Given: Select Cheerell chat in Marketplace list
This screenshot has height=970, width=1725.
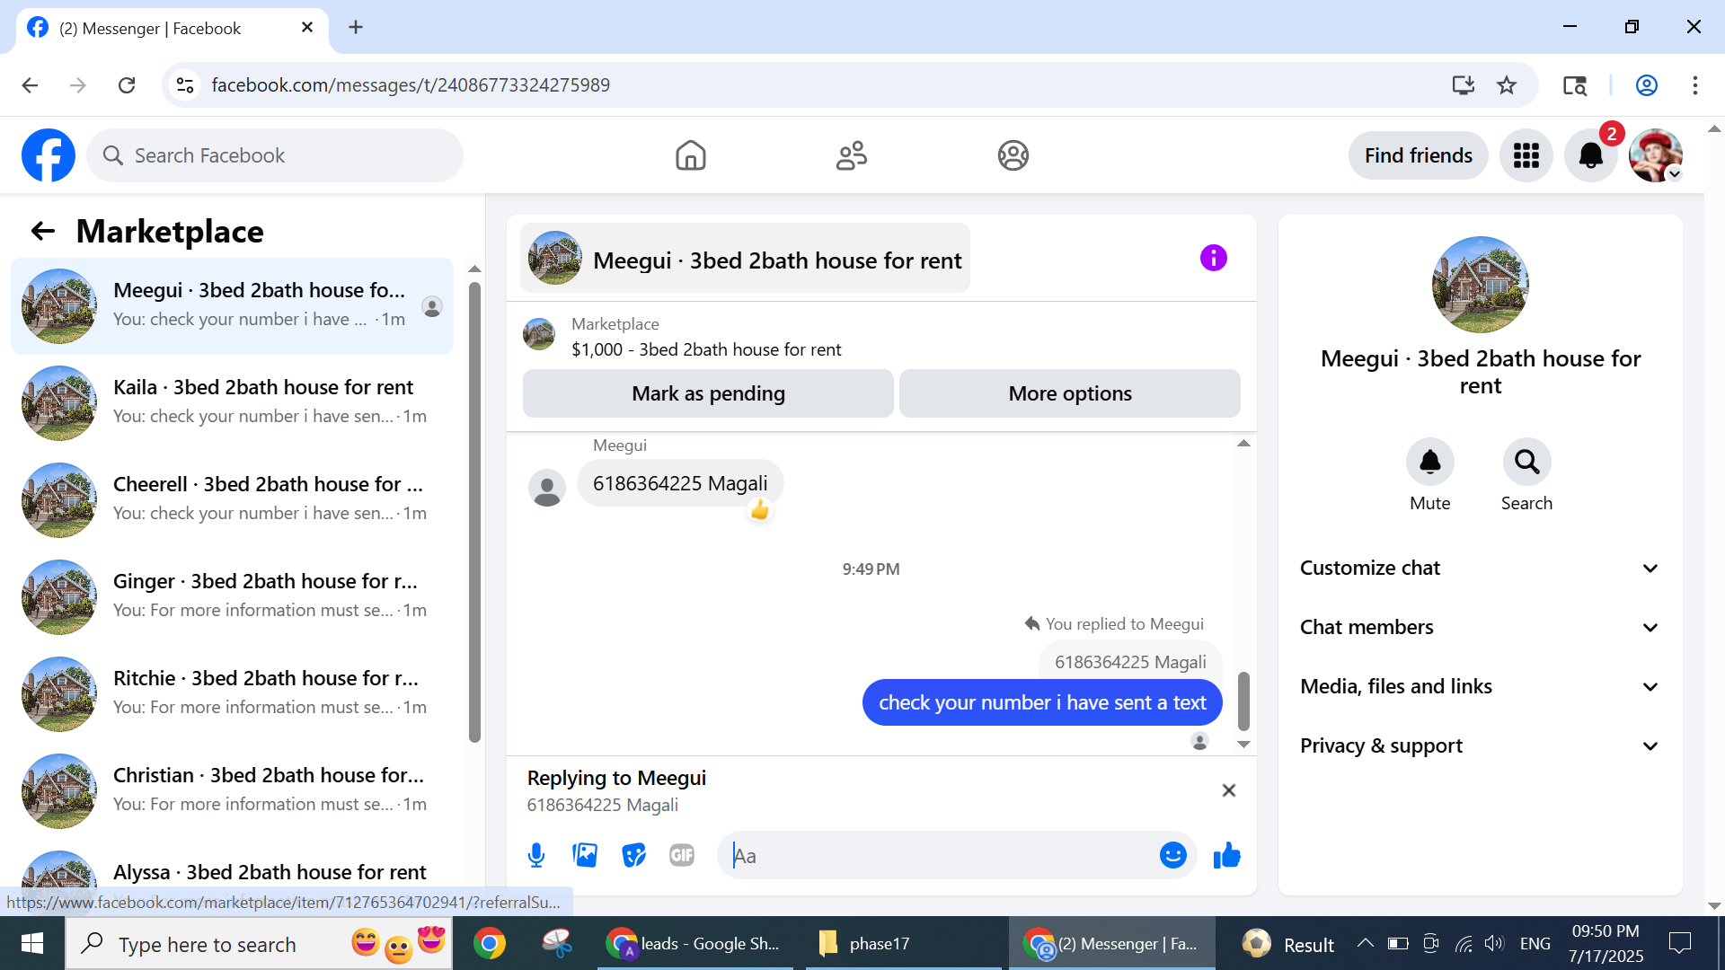Looking at the screenshot, I should coord(232,500).
